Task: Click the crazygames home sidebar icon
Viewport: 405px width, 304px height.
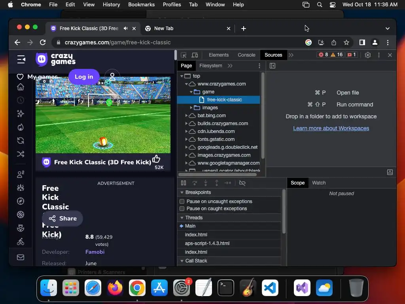Action: (x=21, y=87)
